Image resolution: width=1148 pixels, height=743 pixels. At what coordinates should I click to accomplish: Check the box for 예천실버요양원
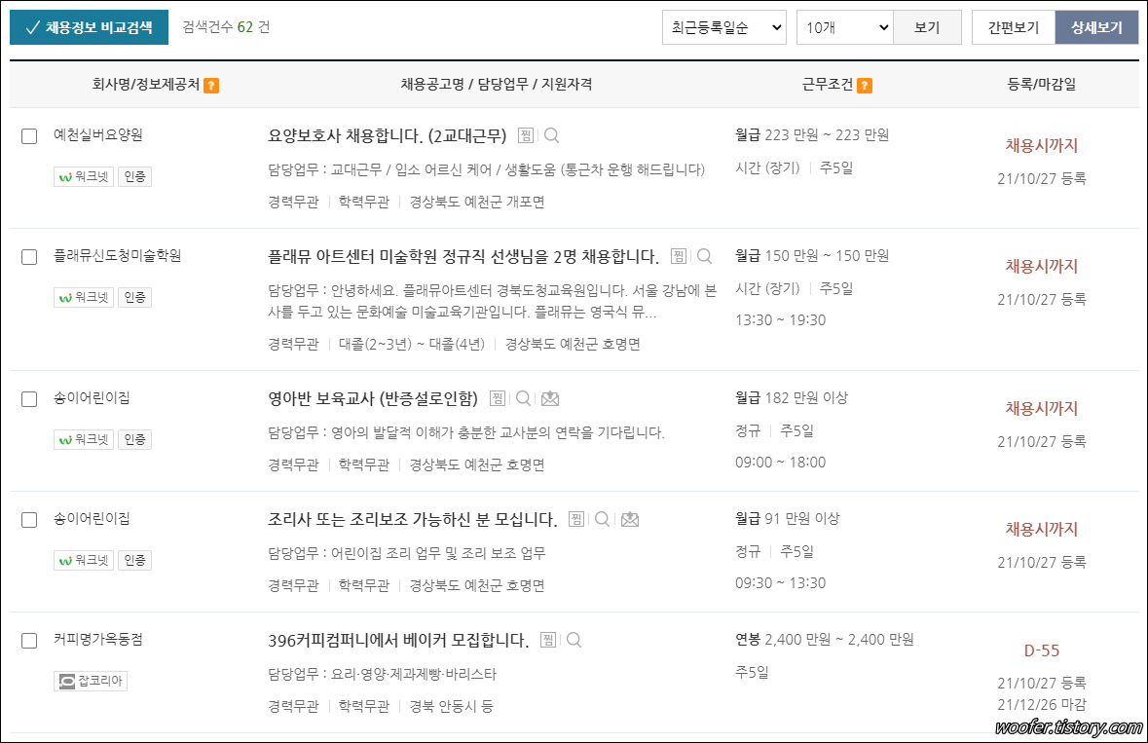point(29,136)
